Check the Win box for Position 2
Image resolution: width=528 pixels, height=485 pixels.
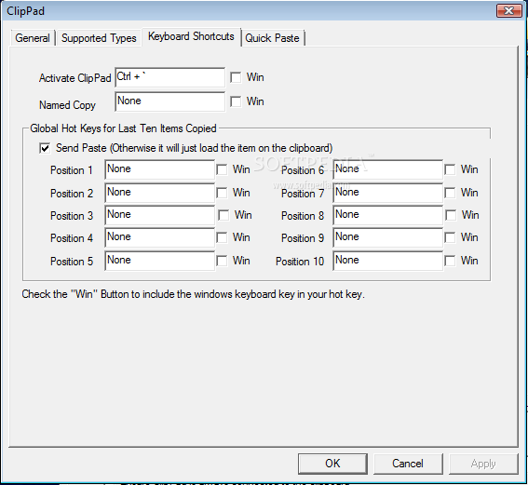point(222,193)
